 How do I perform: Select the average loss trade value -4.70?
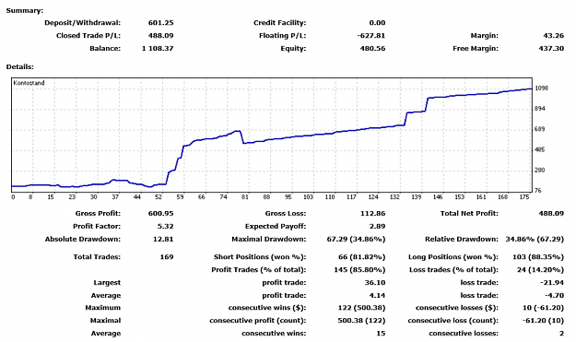(554, 296)
